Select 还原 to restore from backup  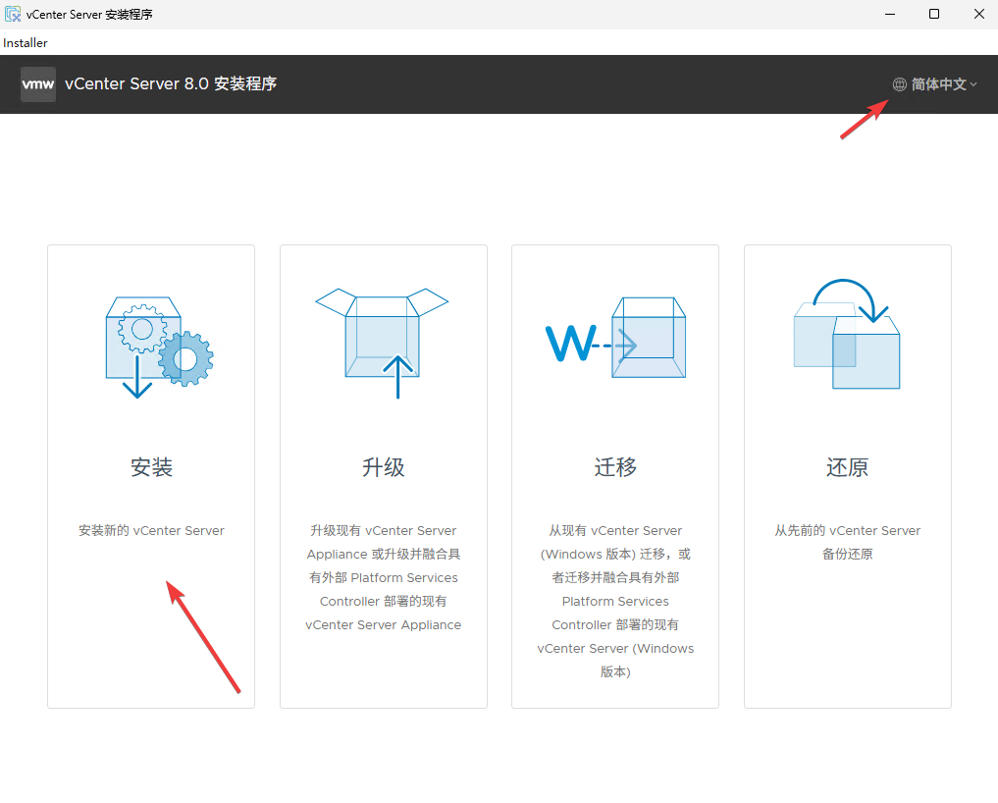click(x=846, y=467)
